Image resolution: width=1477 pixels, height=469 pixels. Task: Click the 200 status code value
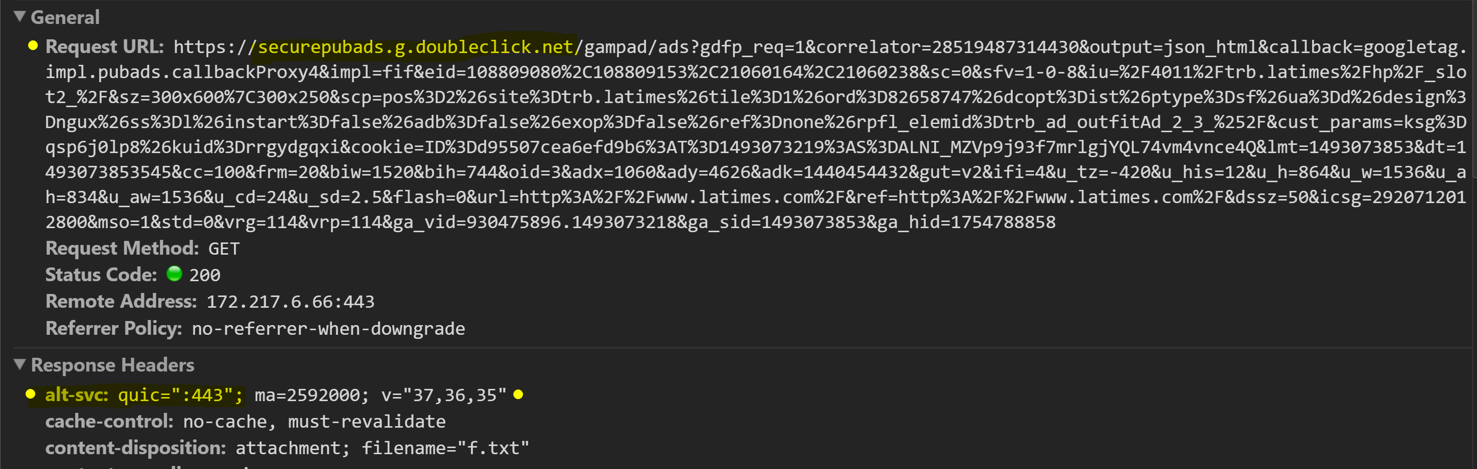205,276
